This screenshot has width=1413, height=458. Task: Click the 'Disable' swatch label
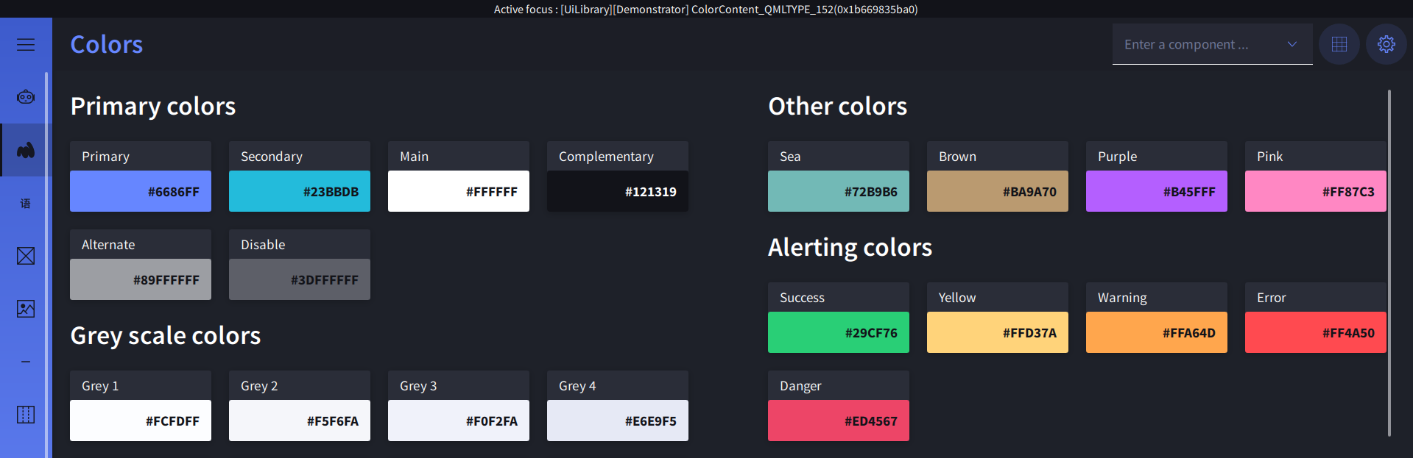point(263,245)
